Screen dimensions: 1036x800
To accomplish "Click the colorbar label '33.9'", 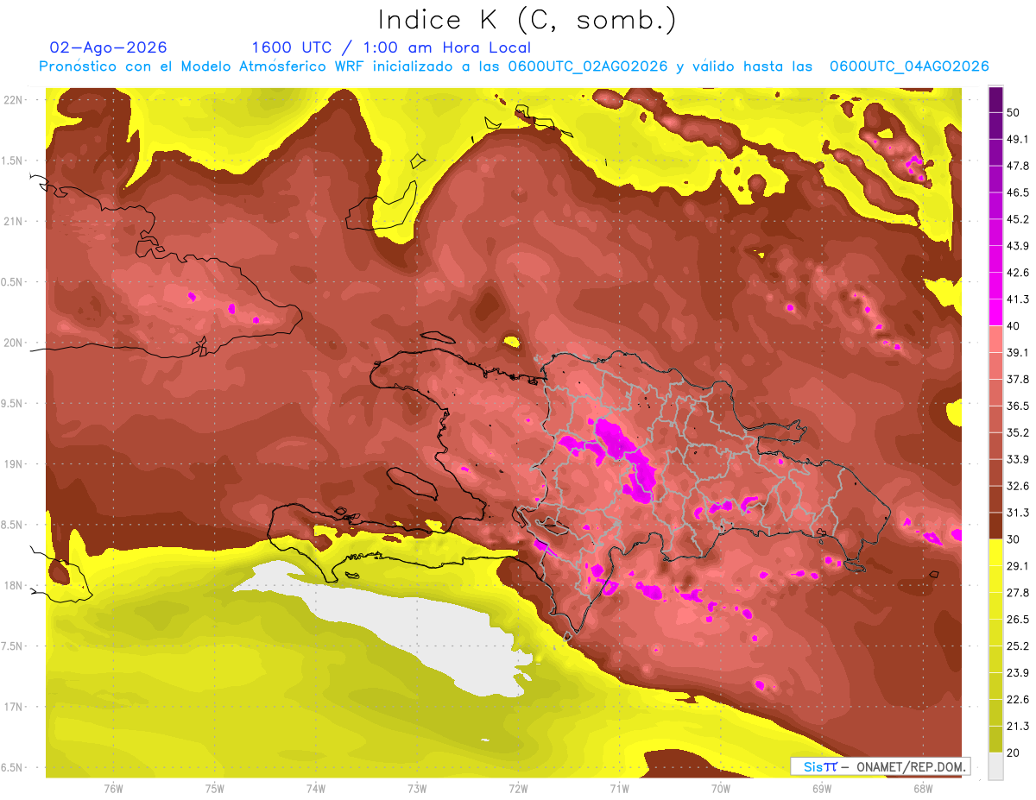I will click(1018, 459).
